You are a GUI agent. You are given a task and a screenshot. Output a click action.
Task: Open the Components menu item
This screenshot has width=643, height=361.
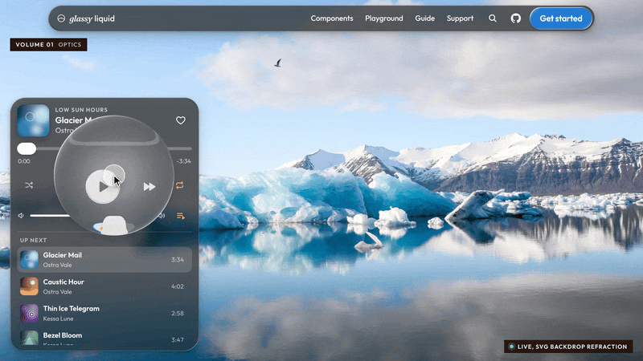coord(332,18)
